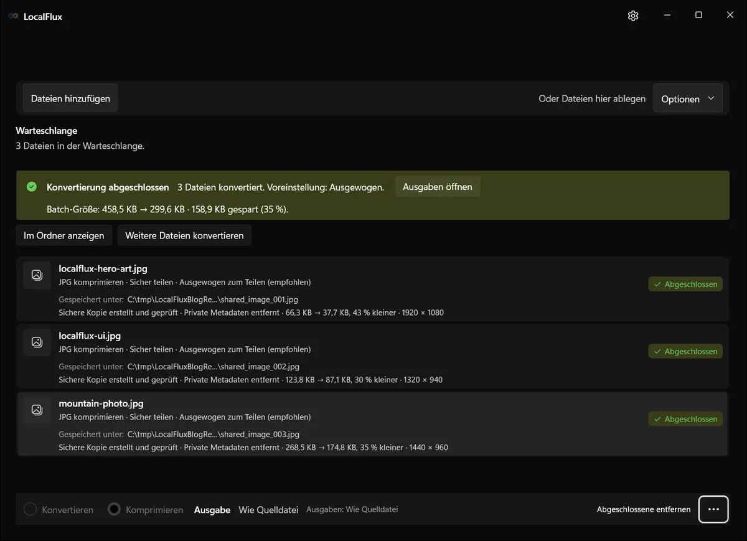This screenshot has width=747, height=541.
Task: Click Abgeschlossen badge for mountain-photo.jpg
Action: (x=685, y=419)
